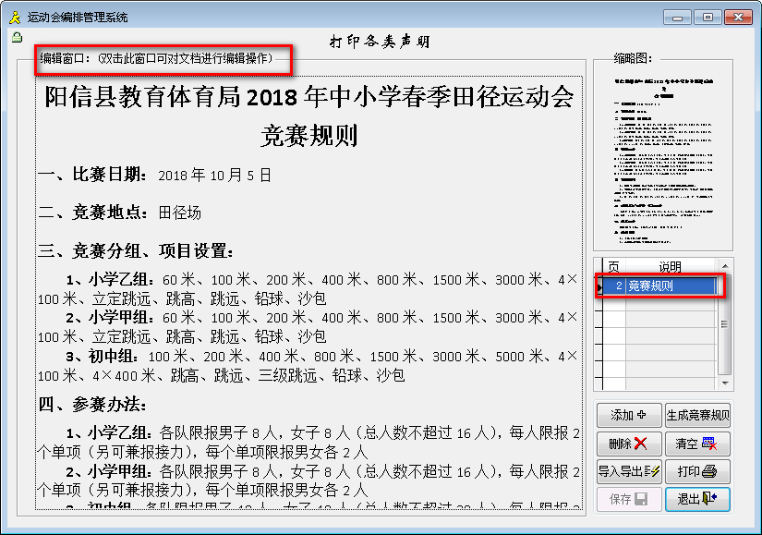The width and height of the screenshot is (762, 535).
Task: Open the 导入导出 (Import/Export) function
Action: (x=628, y=471)
